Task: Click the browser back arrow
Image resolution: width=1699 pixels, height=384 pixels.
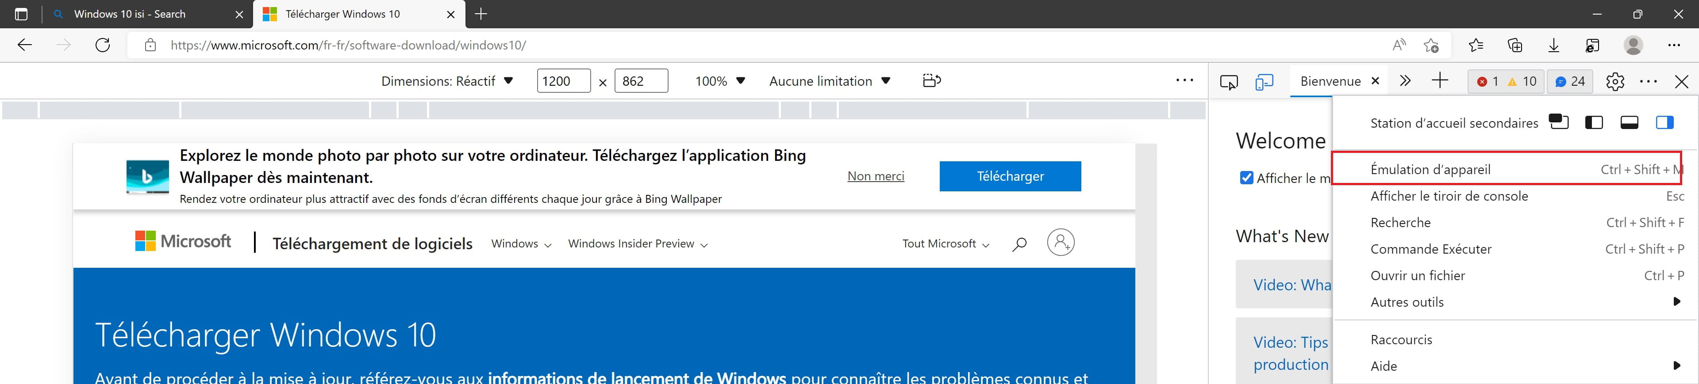Action: click(x=24, y=46)
